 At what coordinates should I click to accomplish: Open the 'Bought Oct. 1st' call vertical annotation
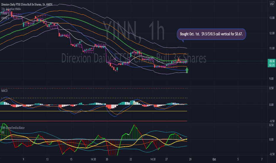point(211,34)
